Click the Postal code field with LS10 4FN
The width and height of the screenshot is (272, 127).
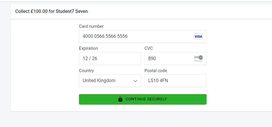(x=175, y=81)
